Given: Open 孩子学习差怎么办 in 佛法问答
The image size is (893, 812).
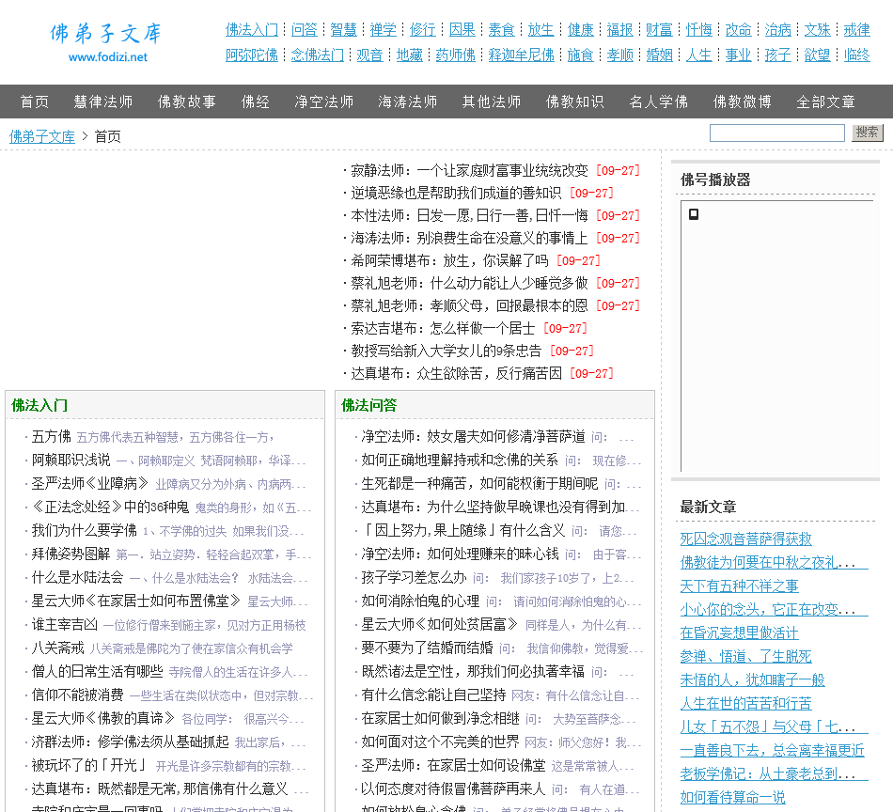Looking at the screenshot, I should 414,577.
